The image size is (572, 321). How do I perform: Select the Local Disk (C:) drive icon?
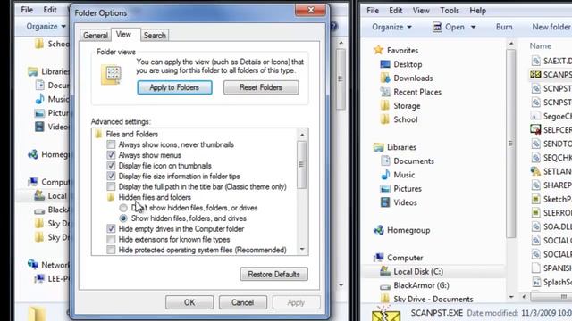[x=385, y=271]
